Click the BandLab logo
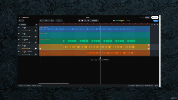 point(25,17)
